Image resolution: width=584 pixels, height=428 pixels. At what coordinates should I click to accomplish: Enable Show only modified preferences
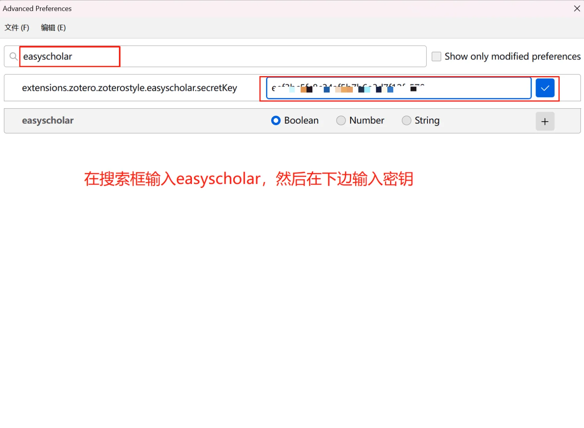click(x=436, y=56)
